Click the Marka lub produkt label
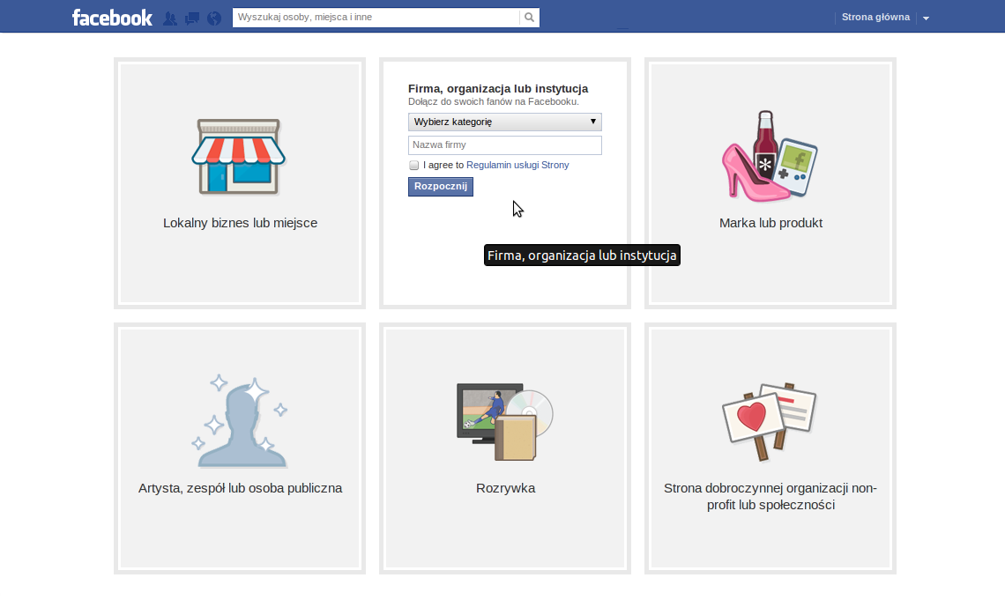 click(771, 223)
